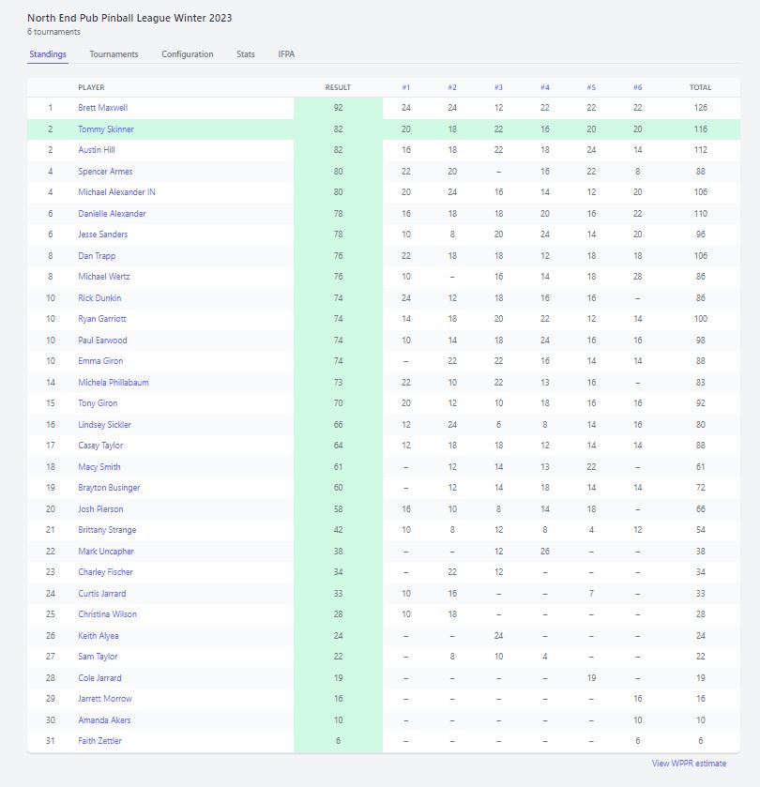This screenshot has width=760, height=787.
Task: Click the TOTAL column header
Action: click(700, 87)
